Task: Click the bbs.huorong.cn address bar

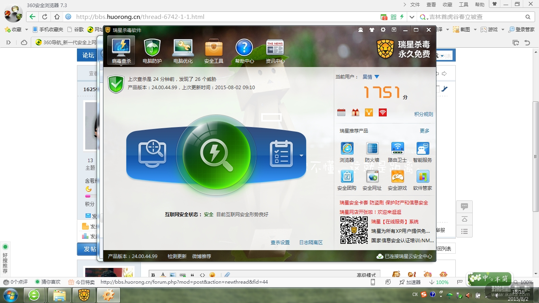Action: pyautogui.click(x=221, y=17)
